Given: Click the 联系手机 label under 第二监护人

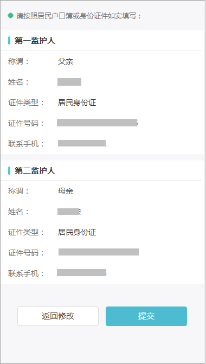Looking at the screenshot, I should point(26,273).
